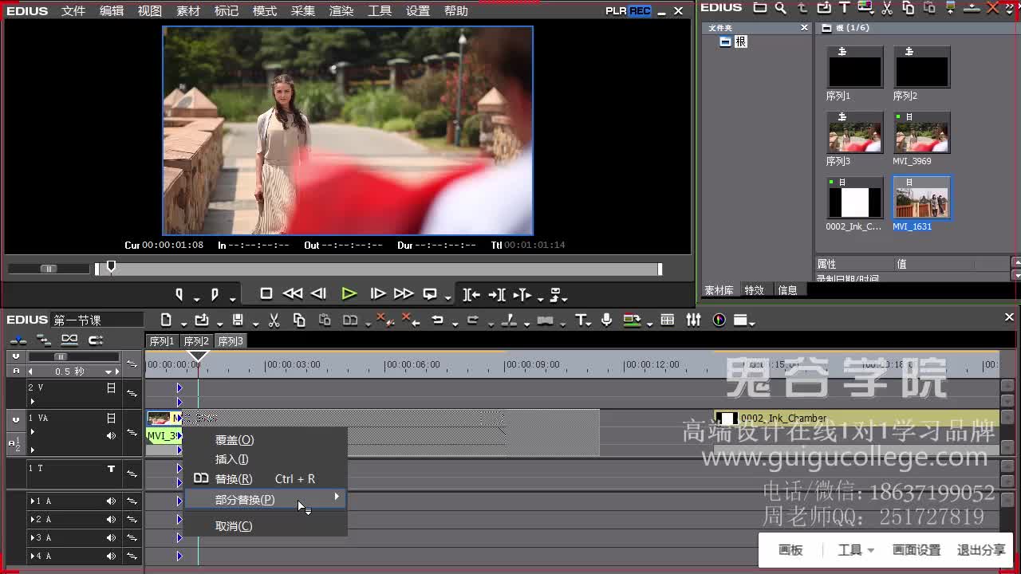Screen dimensions: 1021x574
Task: Switch to the 序列3 sequence tab
Action: pos(231,340)
